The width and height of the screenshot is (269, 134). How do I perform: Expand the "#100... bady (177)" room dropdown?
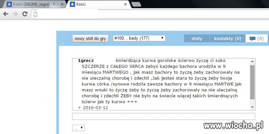coord(139,38)
